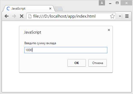
Task: Click the address bar URL file:///D:/localhost/app/index.html
Action: 64,16
